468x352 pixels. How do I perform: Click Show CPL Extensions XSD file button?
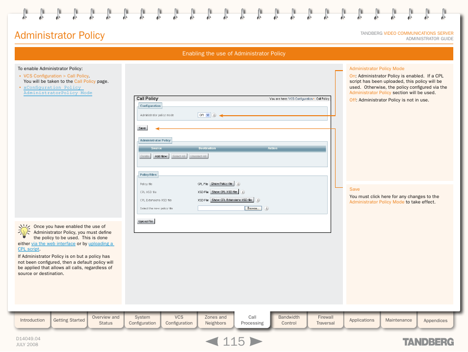(x=232, y=200)
